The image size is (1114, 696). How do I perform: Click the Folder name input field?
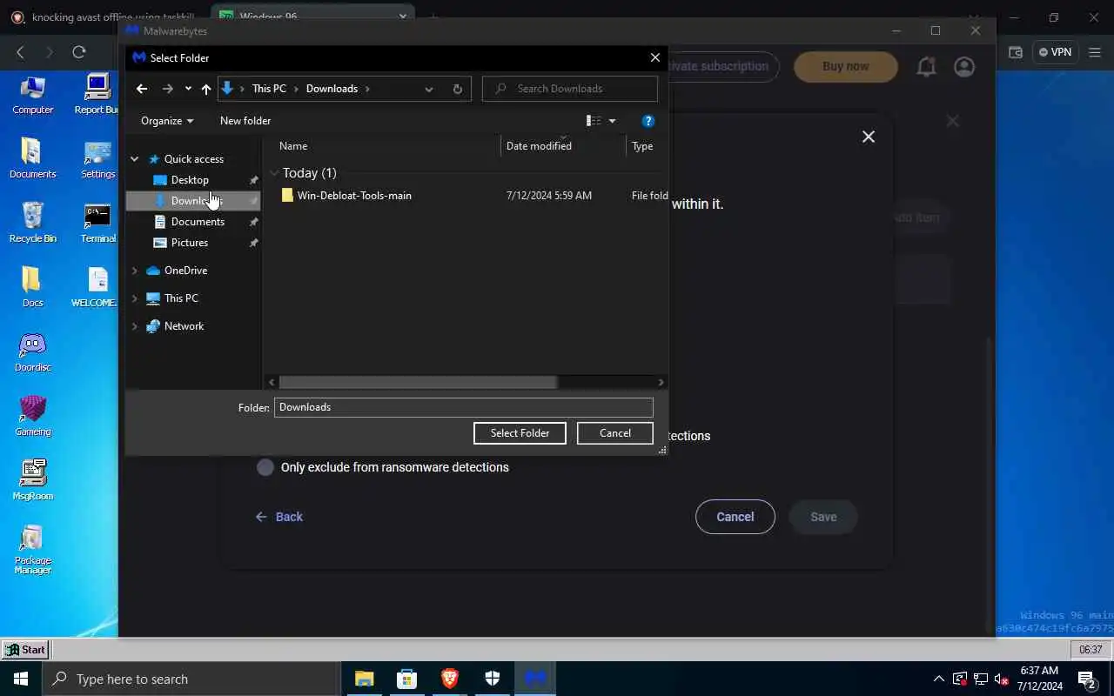coord(464,407)
